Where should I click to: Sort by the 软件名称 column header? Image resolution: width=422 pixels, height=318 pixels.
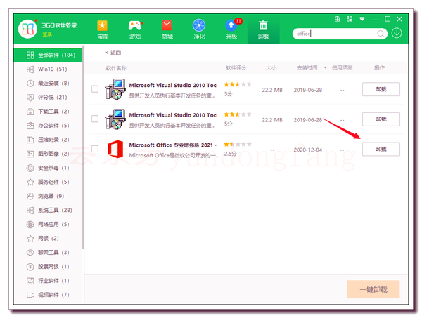[116, 68]
